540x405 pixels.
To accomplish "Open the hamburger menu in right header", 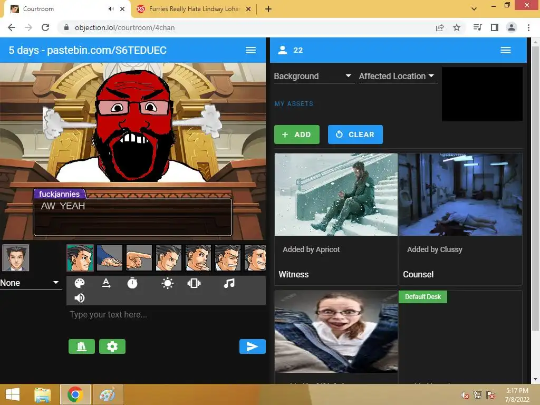I will 506,50.
